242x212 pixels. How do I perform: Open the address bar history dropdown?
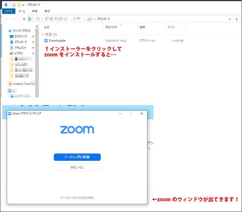(x=230, y=19)
